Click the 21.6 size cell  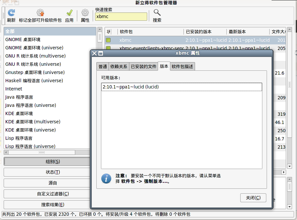[x=280, y=73]
